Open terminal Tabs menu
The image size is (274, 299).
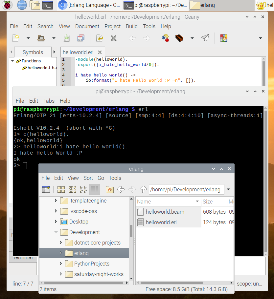pyautogui.click(x=49, y=101)
